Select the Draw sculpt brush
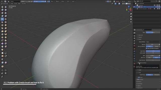The width and height of the screenshot is (161, 90). 2,7
